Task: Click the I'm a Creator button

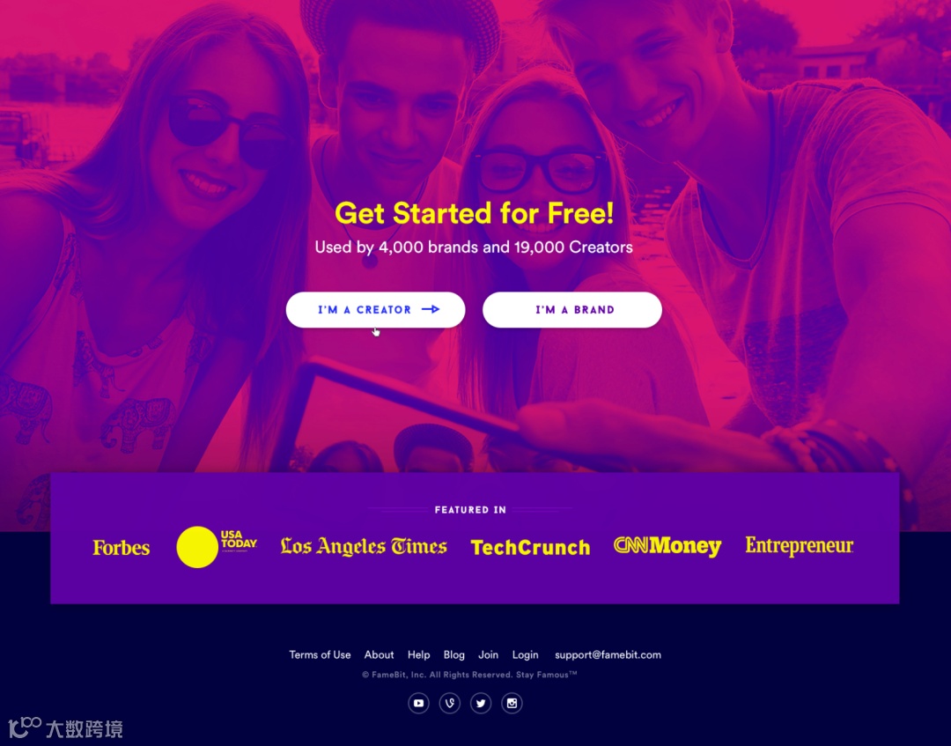Action: tap(375, 310)
